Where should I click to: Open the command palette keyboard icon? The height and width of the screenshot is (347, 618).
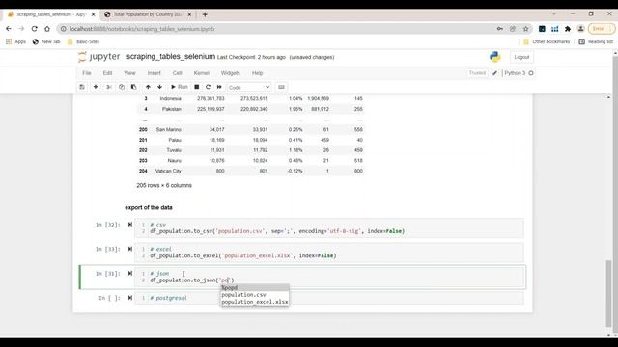click(x=281, y=87)
